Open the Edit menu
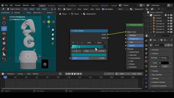 pos(11,5)
